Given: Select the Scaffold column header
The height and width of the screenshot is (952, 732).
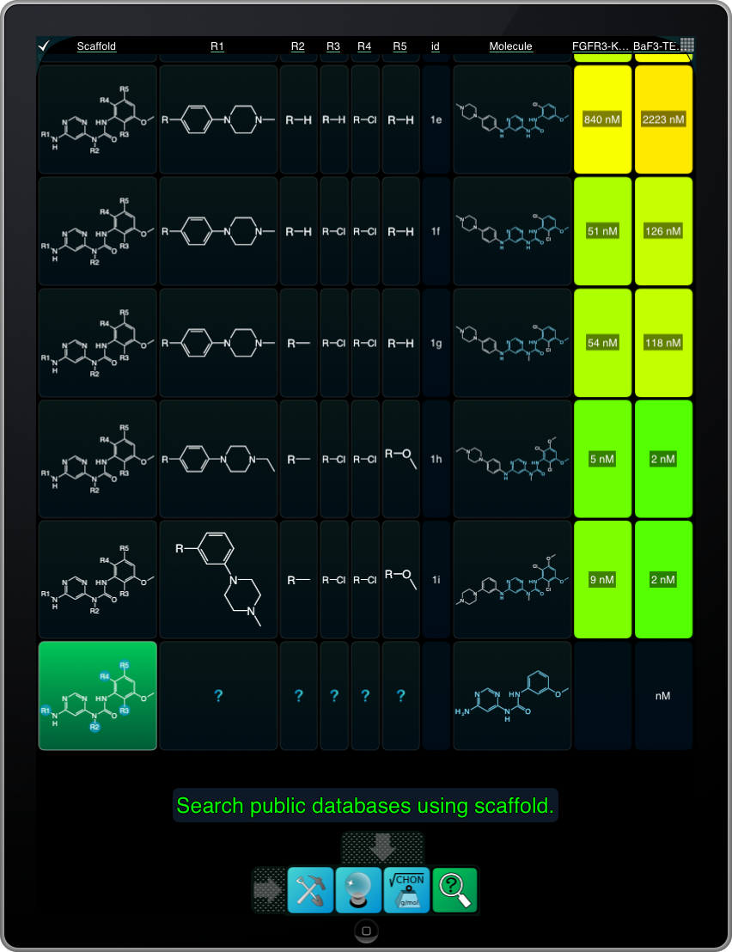Looking at the screenshot, I should pos(96,46).
